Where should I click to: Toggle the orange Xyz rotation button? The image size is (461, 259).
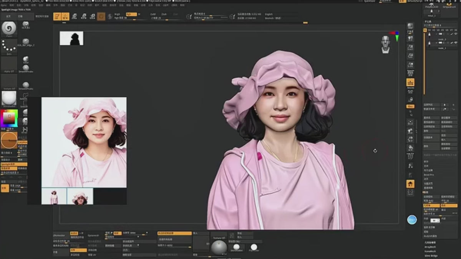click(x=410, y=106)
